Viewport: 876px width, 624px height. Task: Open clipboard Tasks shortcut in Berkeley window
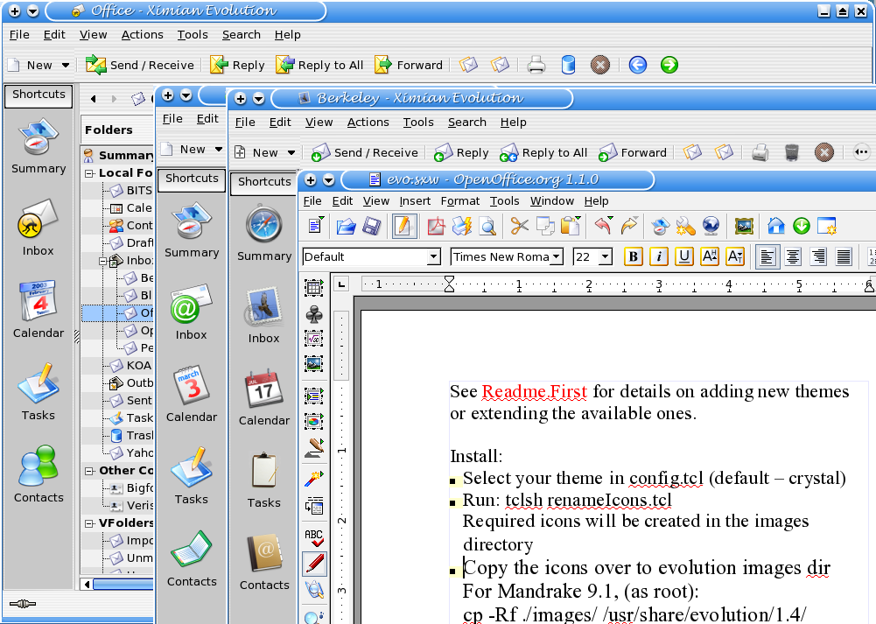(x=263, y=480)
